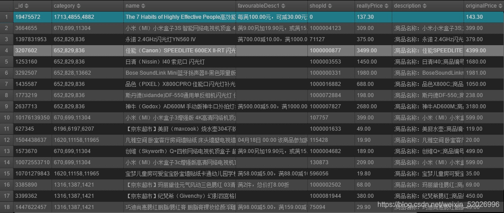Image resolution: width=504 pixels, height=213 pixels.
Task: Select favourableDesc1 cell starting 04月18日
Action: point(272,141)
